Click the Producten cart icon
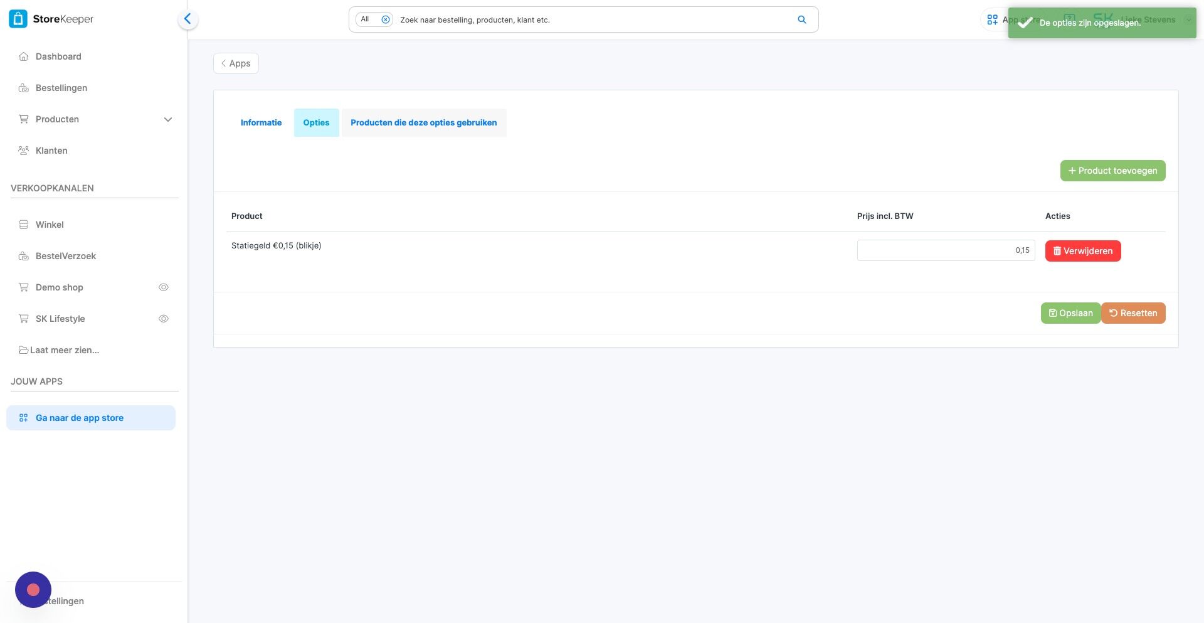This screenshot has width=1204, height=623. coord(24,119)
